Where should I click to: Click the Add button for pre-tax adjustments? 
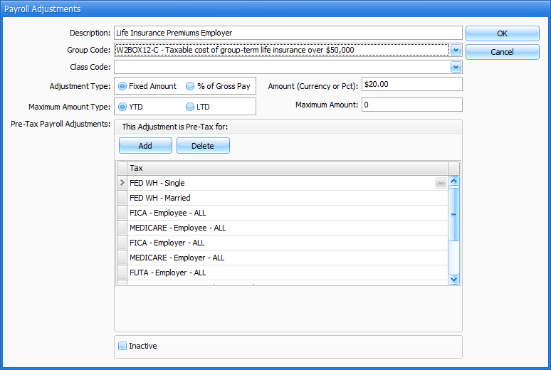145,145
